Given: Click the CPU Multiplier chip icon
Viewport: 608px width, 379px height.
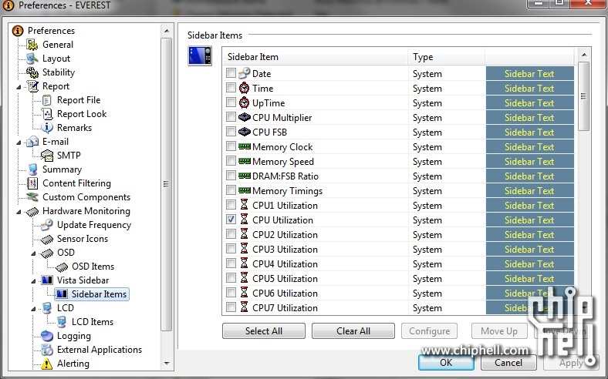Looking at the screenshot, I should pyautogui.click(x=245, y=117).
